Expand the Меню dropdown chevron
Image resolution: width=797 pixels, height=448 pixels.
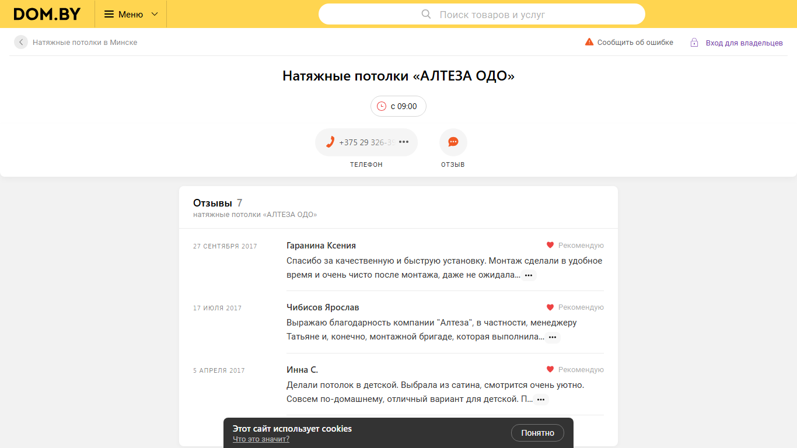(x=155, y=14)
